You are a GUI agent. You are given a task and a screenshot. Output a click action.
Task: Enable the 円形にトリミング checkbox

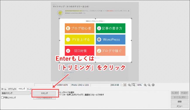pos(2,98)
